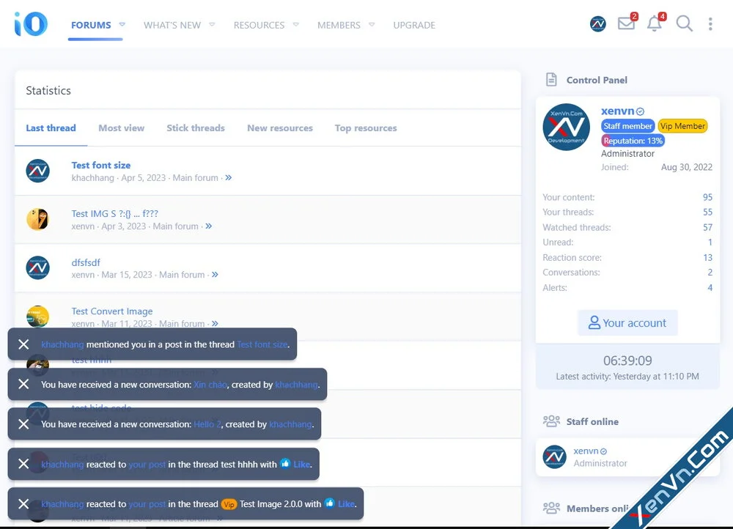Viewport: 733px width, 529px height.
Task: Expand the Resources dropdown arrow
Action: [x=296, y=25]
